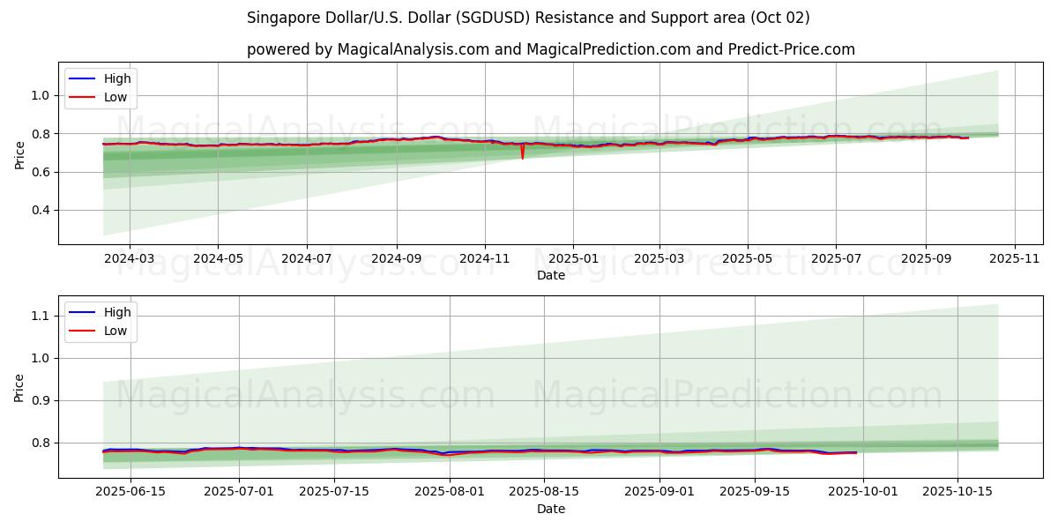Click the 2025-06-15 date tick label
The image size is (1058, 529).
point(130,492)
